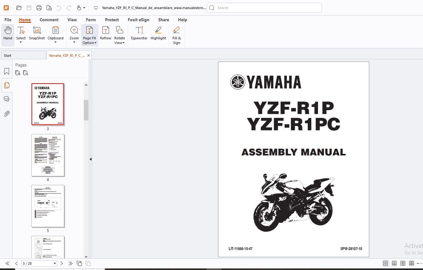This screenshot has height=270, width=423.
Task: Choose the Select tool
Action: (x=21, y=33)
